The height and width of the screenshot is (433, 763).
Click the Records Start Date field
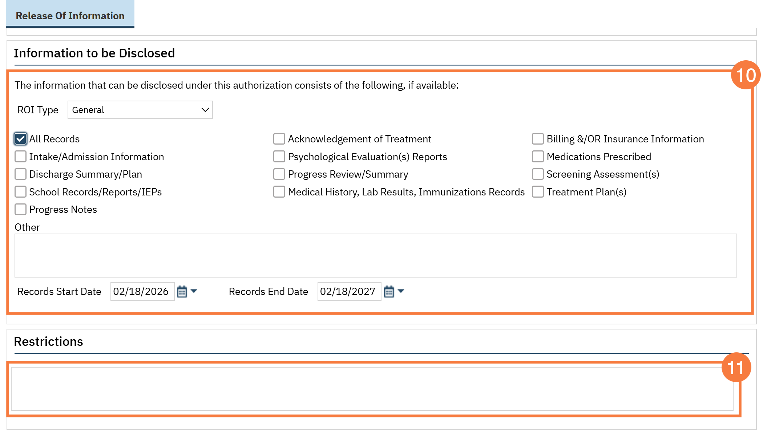pyautogui.click(x=142, y=291)
